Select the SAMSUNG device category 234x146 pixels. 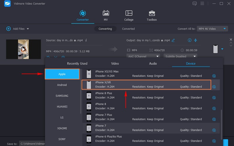click(x=62, y=96)
